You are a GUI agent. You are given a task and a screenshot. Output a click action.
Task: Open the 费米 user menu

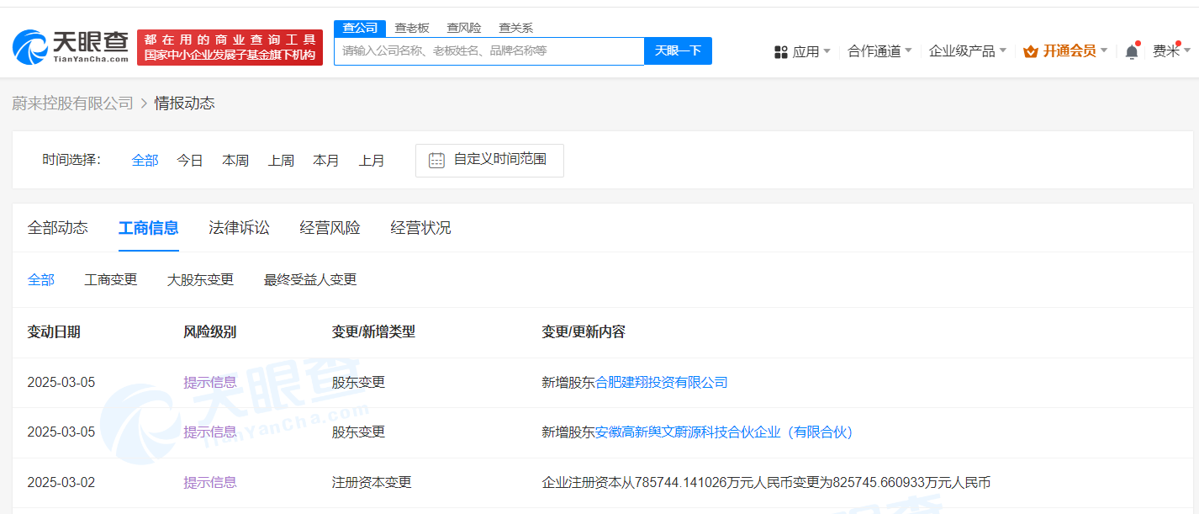point(1171,51)
